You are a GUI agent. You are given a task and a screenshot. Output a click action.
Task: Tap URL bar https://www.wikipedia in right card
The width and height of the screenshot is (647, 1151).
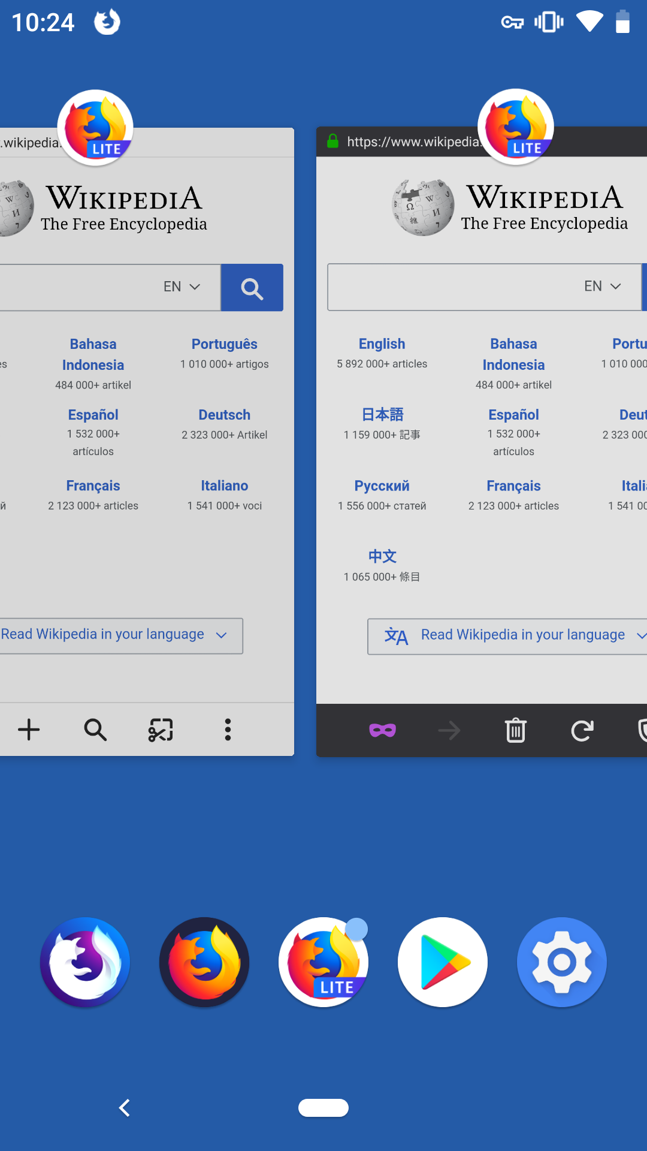coord(413,142)
